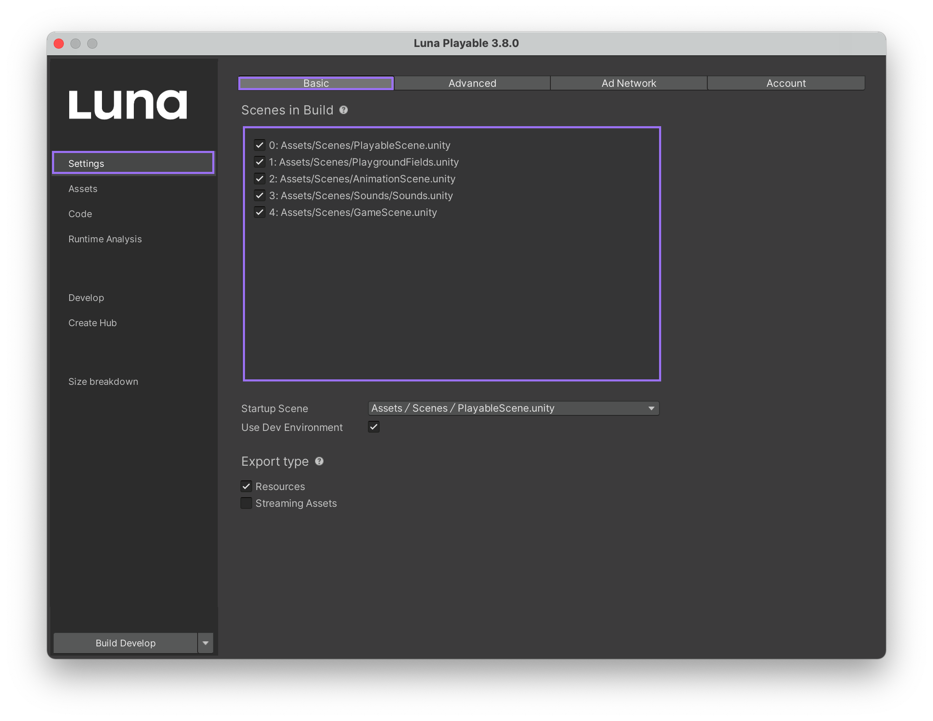Open the Code section
The image size is (933, 721).
click(x=80, y=214)
